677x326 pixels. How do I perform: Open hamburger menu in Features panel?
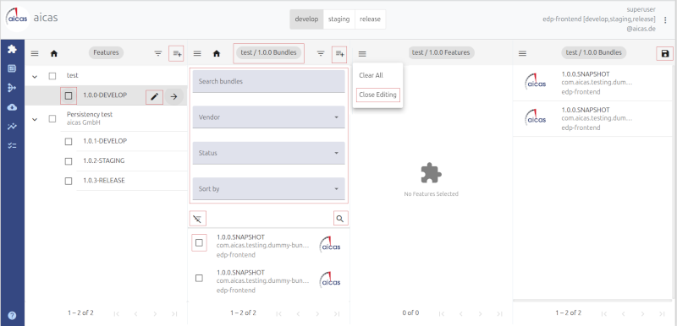pos(35,53)
